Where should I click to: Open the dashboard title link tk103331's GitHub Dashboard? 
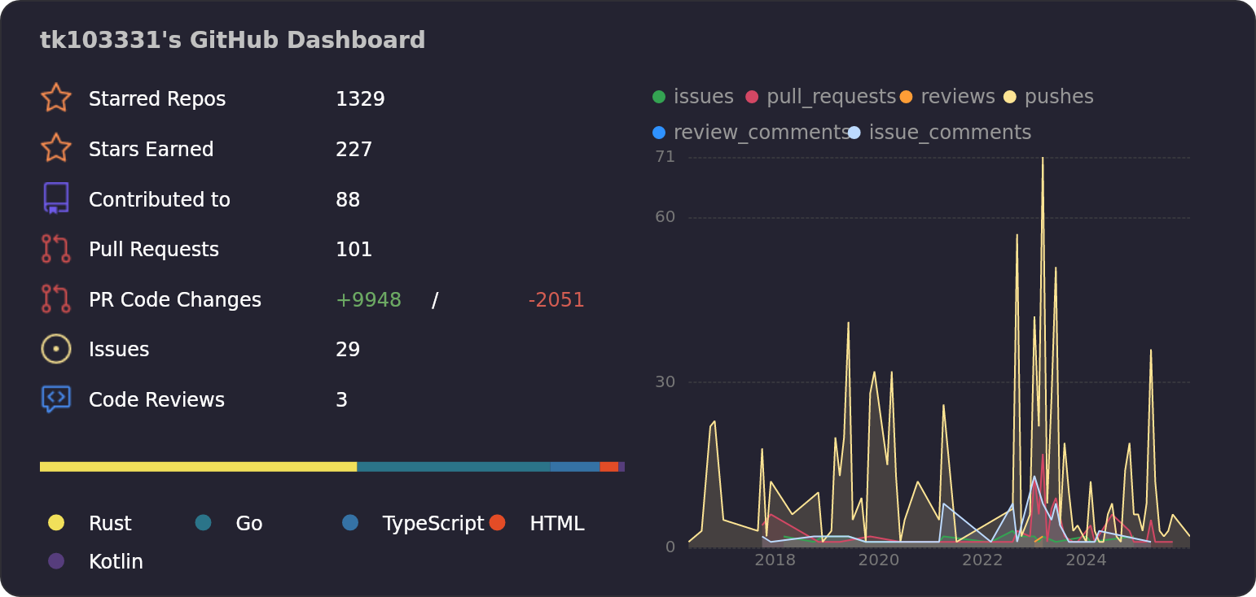(x=233, y=39)
